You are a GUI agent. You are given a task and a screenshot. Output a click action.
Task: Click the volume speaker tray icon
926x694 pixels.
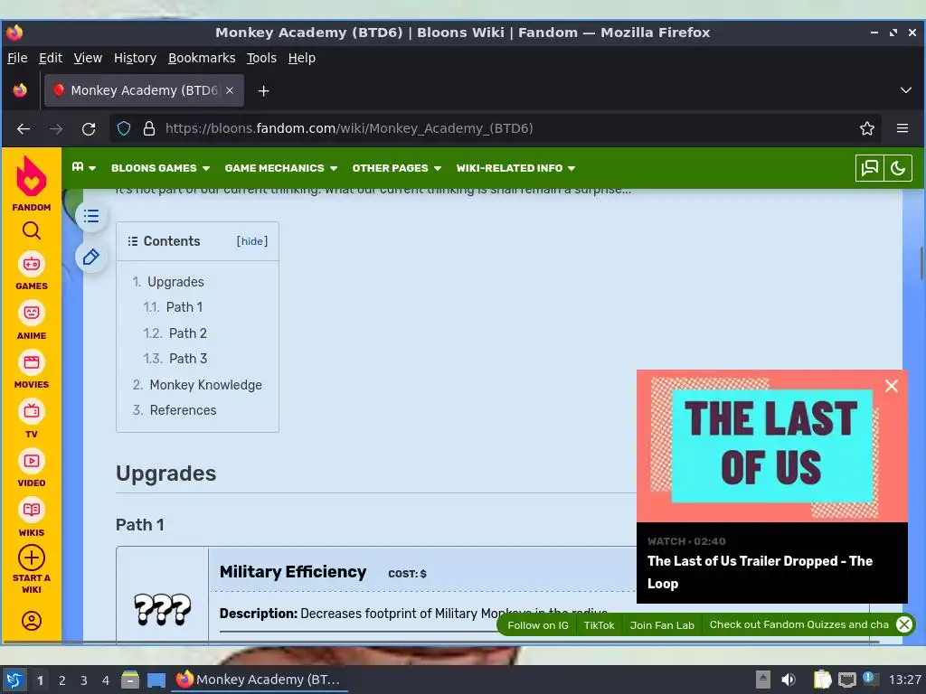point(789,680)
